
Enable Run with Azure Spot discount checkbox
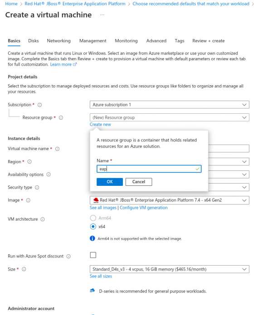point(93,255)
